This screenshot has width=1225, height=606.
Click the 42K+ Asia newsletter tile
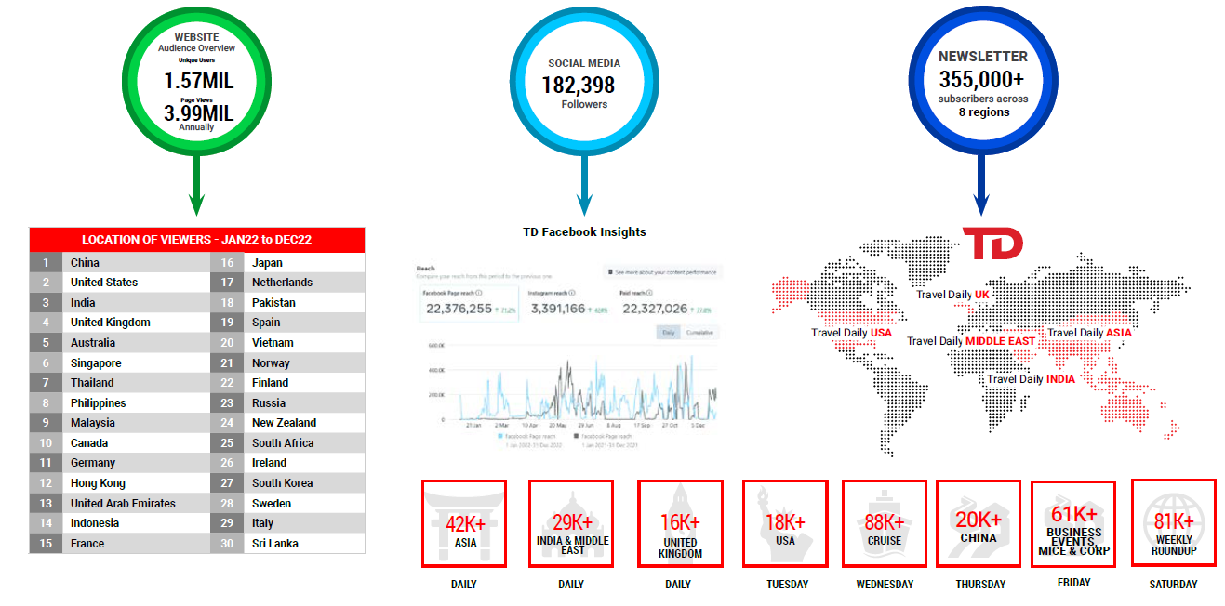(463, 523)
